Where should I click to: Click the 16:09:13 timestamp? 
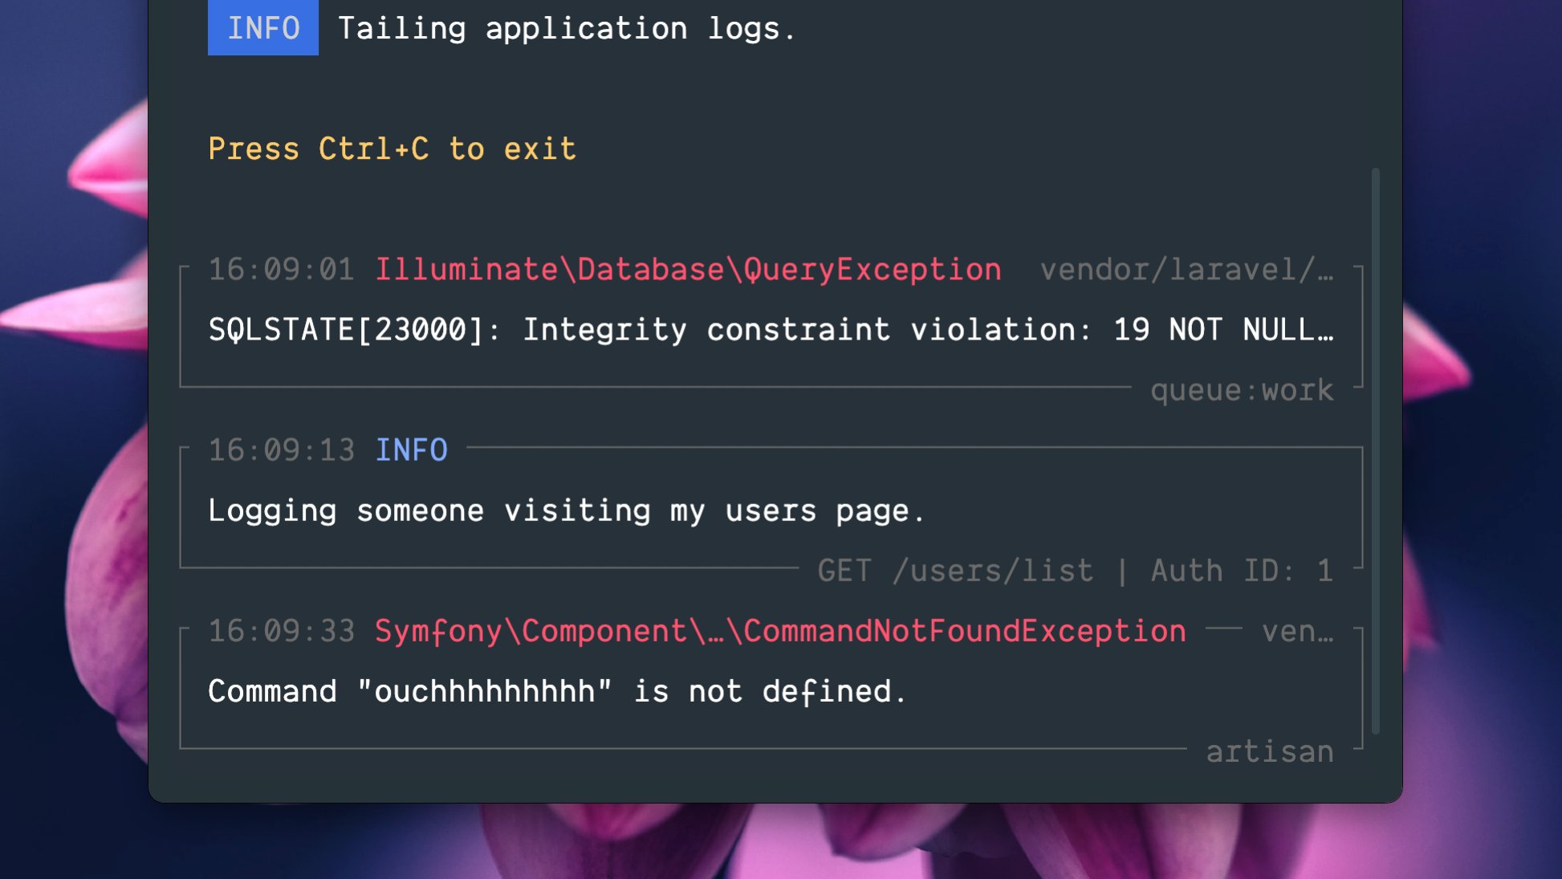coord(281,450)
